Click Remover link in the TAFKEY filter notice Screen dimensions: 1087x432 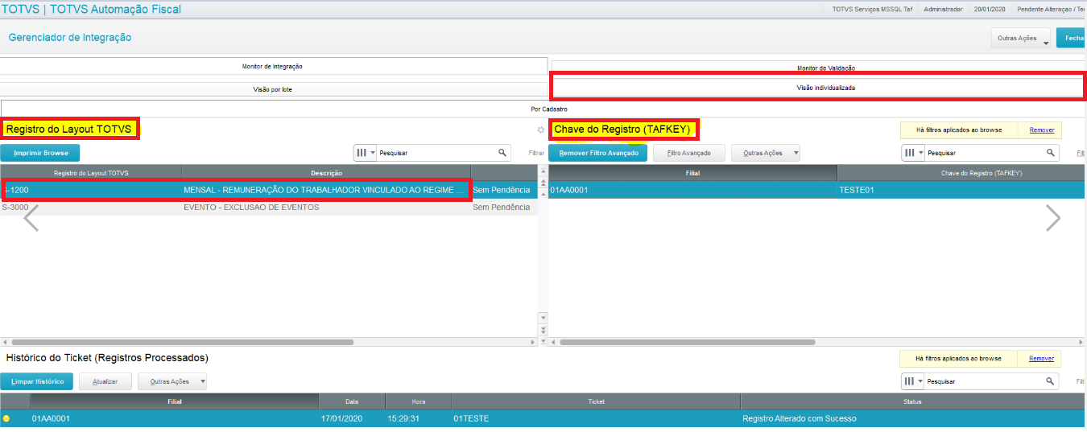1041,130
